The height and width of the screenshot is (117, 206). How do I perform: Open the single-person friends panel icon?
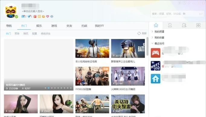(x=170, y=25)
